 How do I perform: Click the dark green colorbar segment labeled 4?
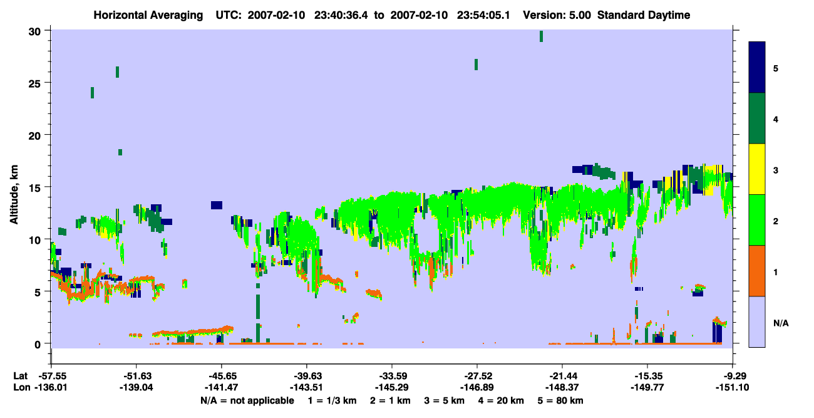(x=757, y=118)
